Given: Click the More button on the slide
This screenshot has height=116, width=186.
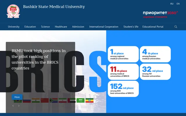Looking at the screenshot, I should click(17, 97).
